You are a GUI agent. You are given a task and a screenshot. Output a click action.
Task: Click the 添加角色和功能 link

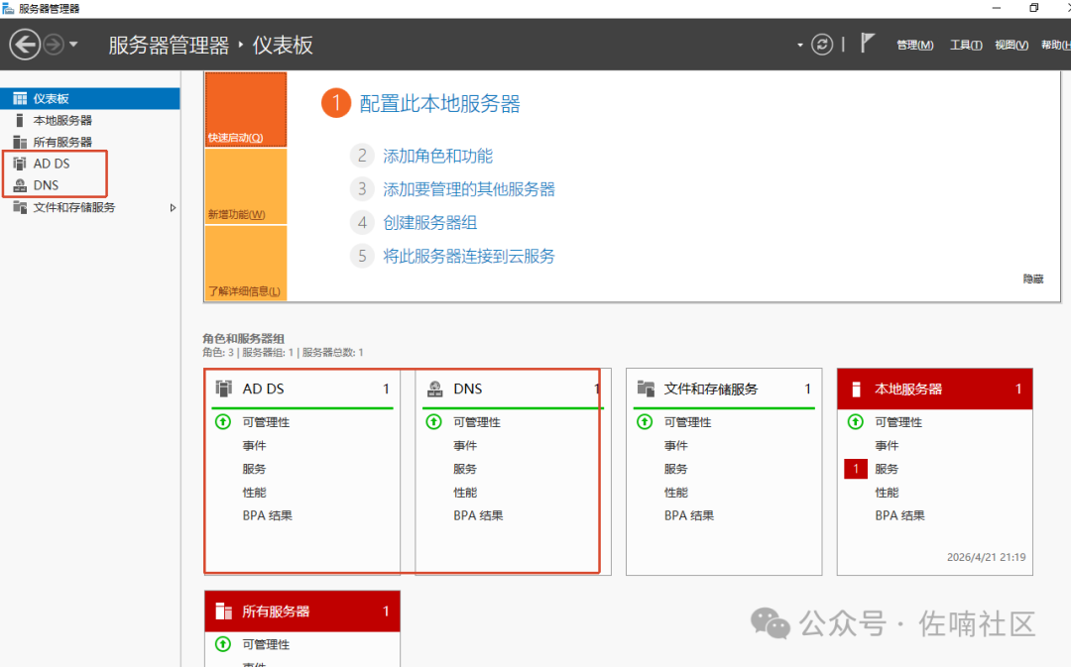tap(438, 156)
